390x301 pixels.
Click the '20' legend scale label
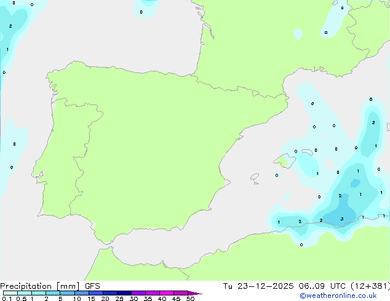pos(105,299)
